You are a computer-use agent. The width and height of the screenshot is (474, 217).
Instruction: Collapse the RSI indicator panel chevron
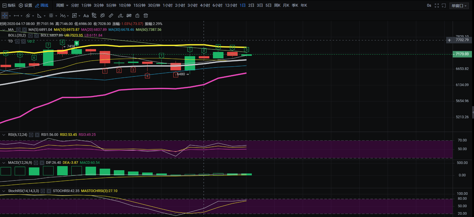point(4,135)
